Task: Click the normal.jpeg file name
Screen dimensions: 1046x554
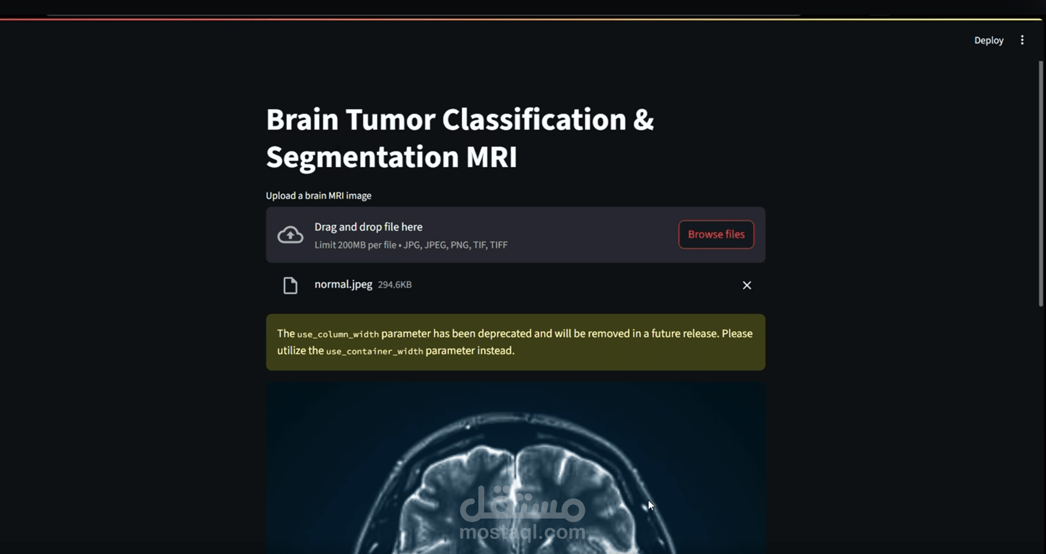Action: click(x=343, y=284)
